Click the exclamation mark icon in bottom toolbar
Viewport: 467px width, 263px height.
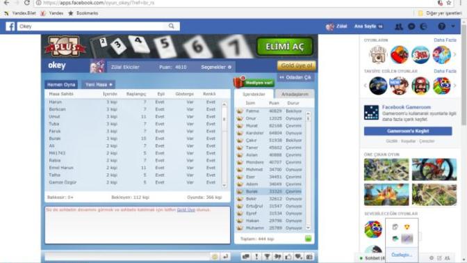(x=256, y=257)
